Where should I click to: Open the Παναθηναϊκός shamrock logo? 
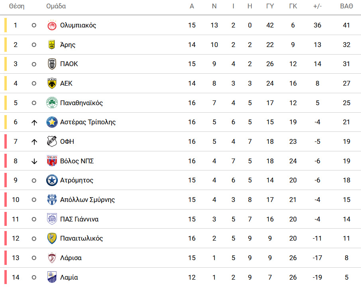[52, 103]
